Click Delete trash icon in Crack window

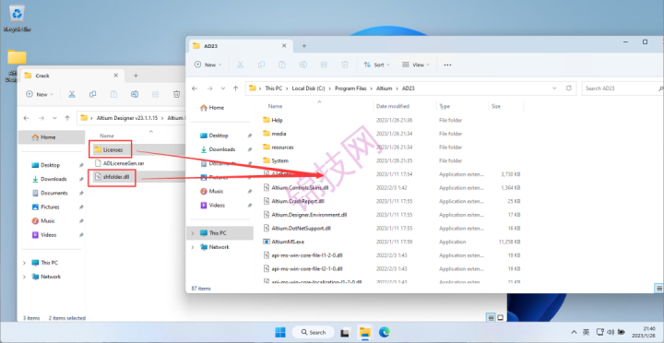176,94
